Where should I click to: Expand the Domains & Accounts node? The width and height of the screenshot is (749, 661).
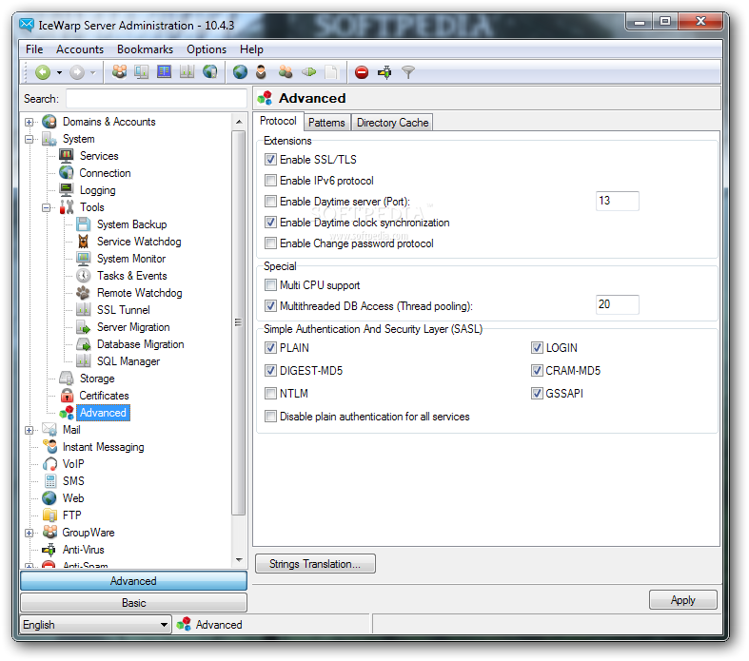point(30,122)
